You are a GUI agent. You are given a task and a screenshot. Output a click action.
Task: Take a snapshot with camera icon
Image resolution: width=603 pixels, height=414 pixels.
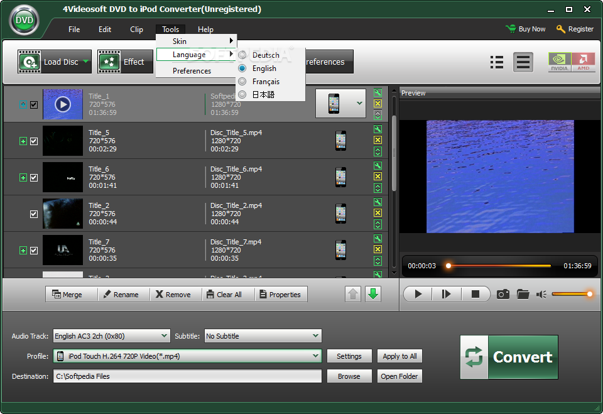point(503,295)
